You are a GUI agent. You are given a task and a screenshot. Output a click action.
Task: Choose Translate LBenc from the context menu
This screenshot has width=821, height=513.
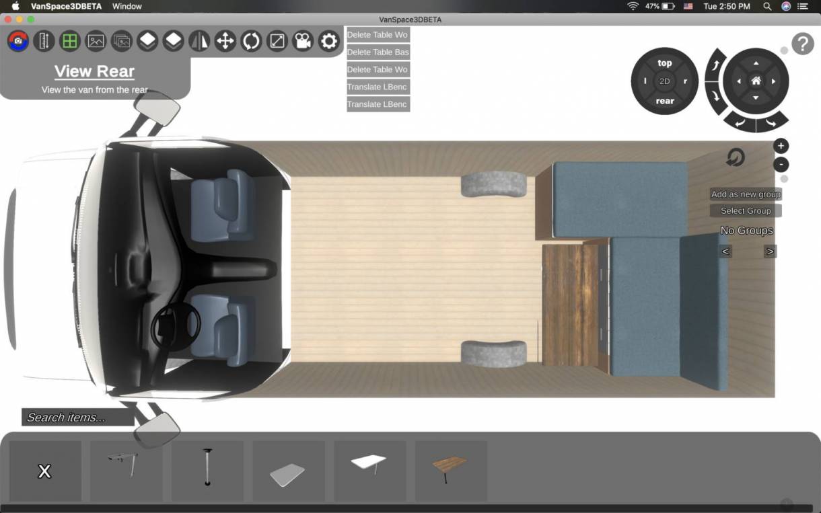378,87
